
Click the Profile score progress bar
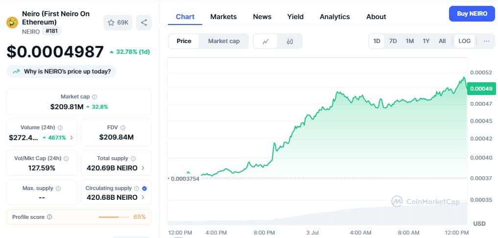114,217
